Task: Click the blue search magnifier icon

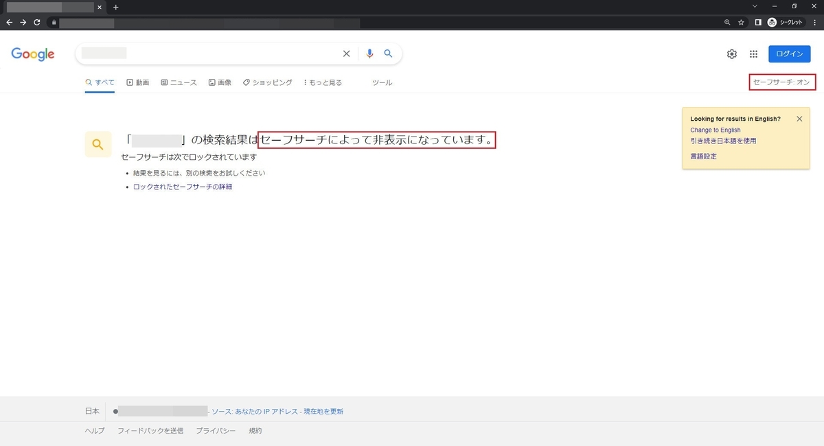Action: [388, 54]
